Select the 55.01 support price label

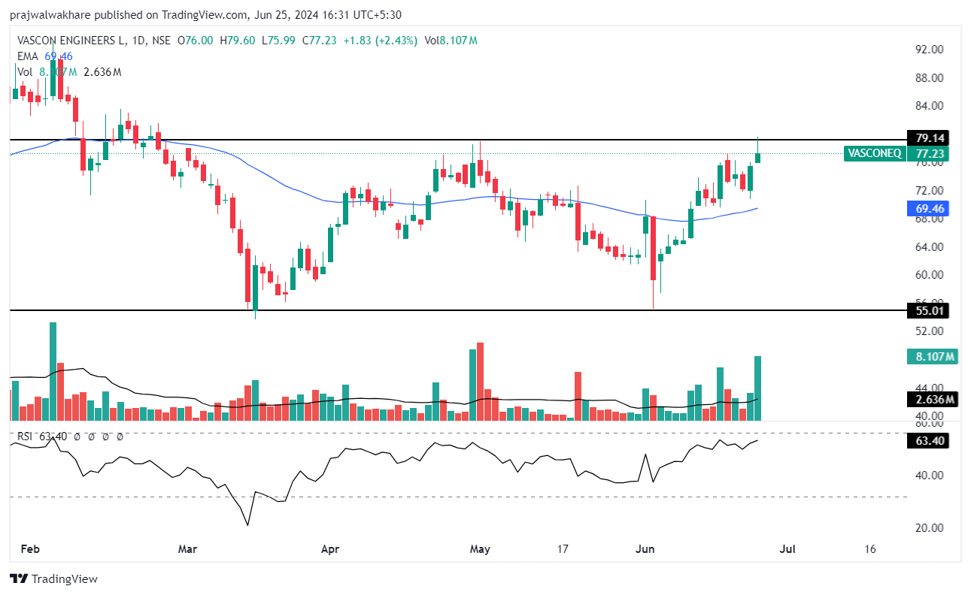point(930,310)
